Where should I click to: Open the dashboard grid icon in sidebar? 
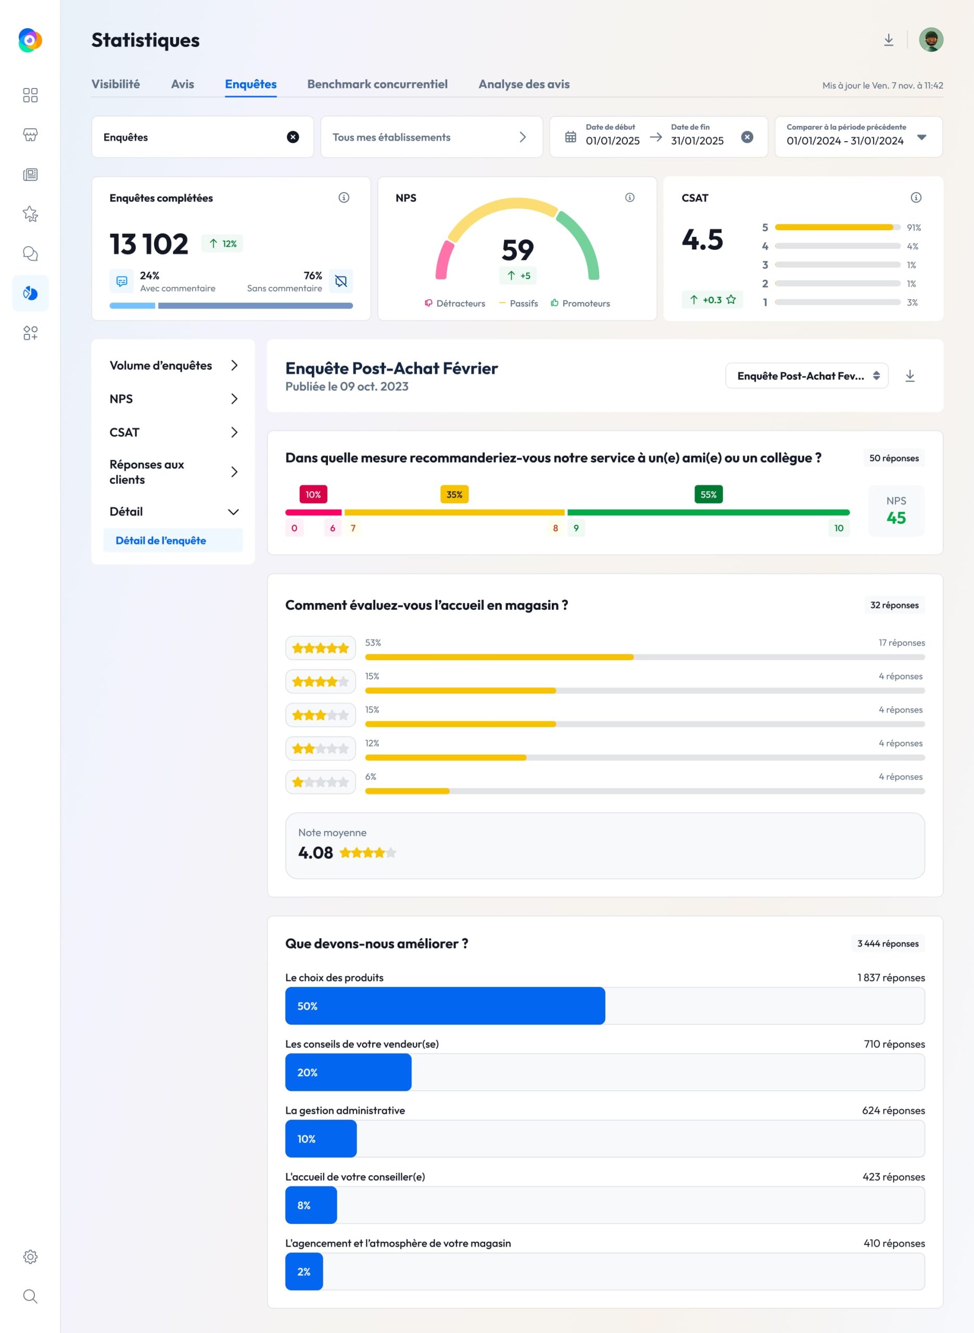pos(31,95)
